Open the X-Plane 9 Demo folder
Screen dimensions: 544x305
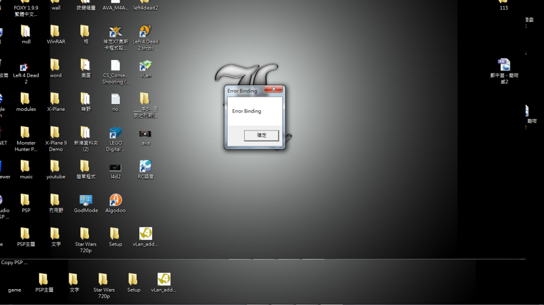(56, 133)
